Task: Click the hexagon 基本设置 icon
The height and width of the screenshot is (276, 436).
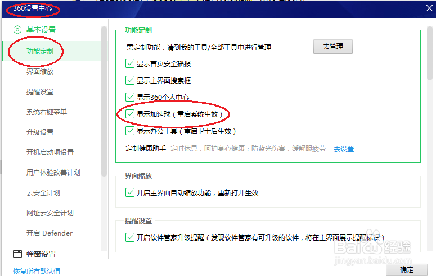Action: tap(17, 30)
